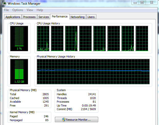Click the Windows Task Manager title text
The image size is (159, 125).
click(24, 4)
